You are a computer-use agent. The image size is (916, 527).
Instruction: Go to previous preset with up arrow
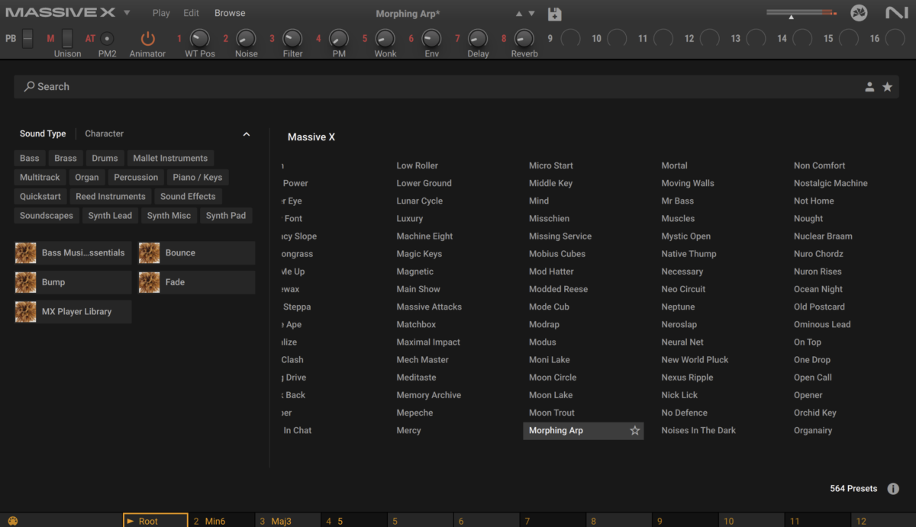[x=519, y=14]
